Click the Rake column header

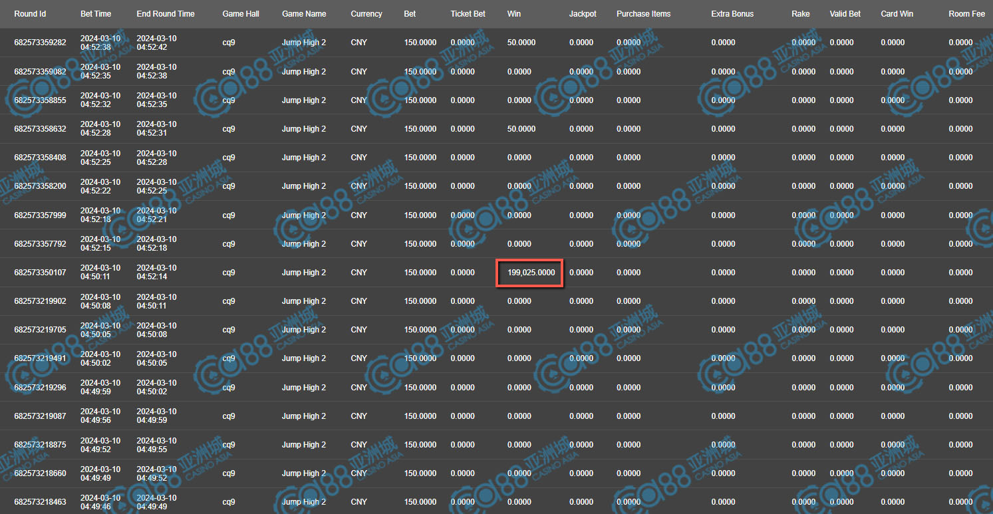point(801,14)
